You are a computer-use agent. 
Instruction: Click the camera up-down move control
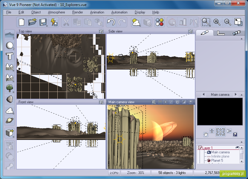click(x=212, y=131)
